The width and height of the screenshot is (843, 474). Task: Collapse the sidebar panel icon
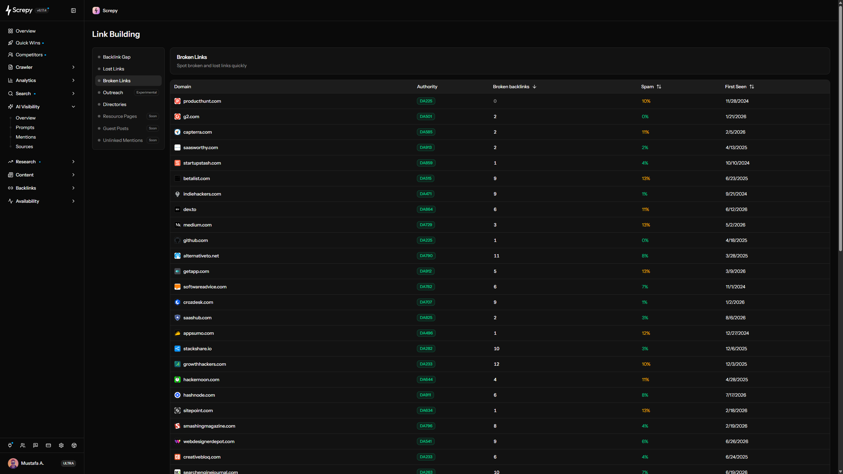click(x=73, y=11)
